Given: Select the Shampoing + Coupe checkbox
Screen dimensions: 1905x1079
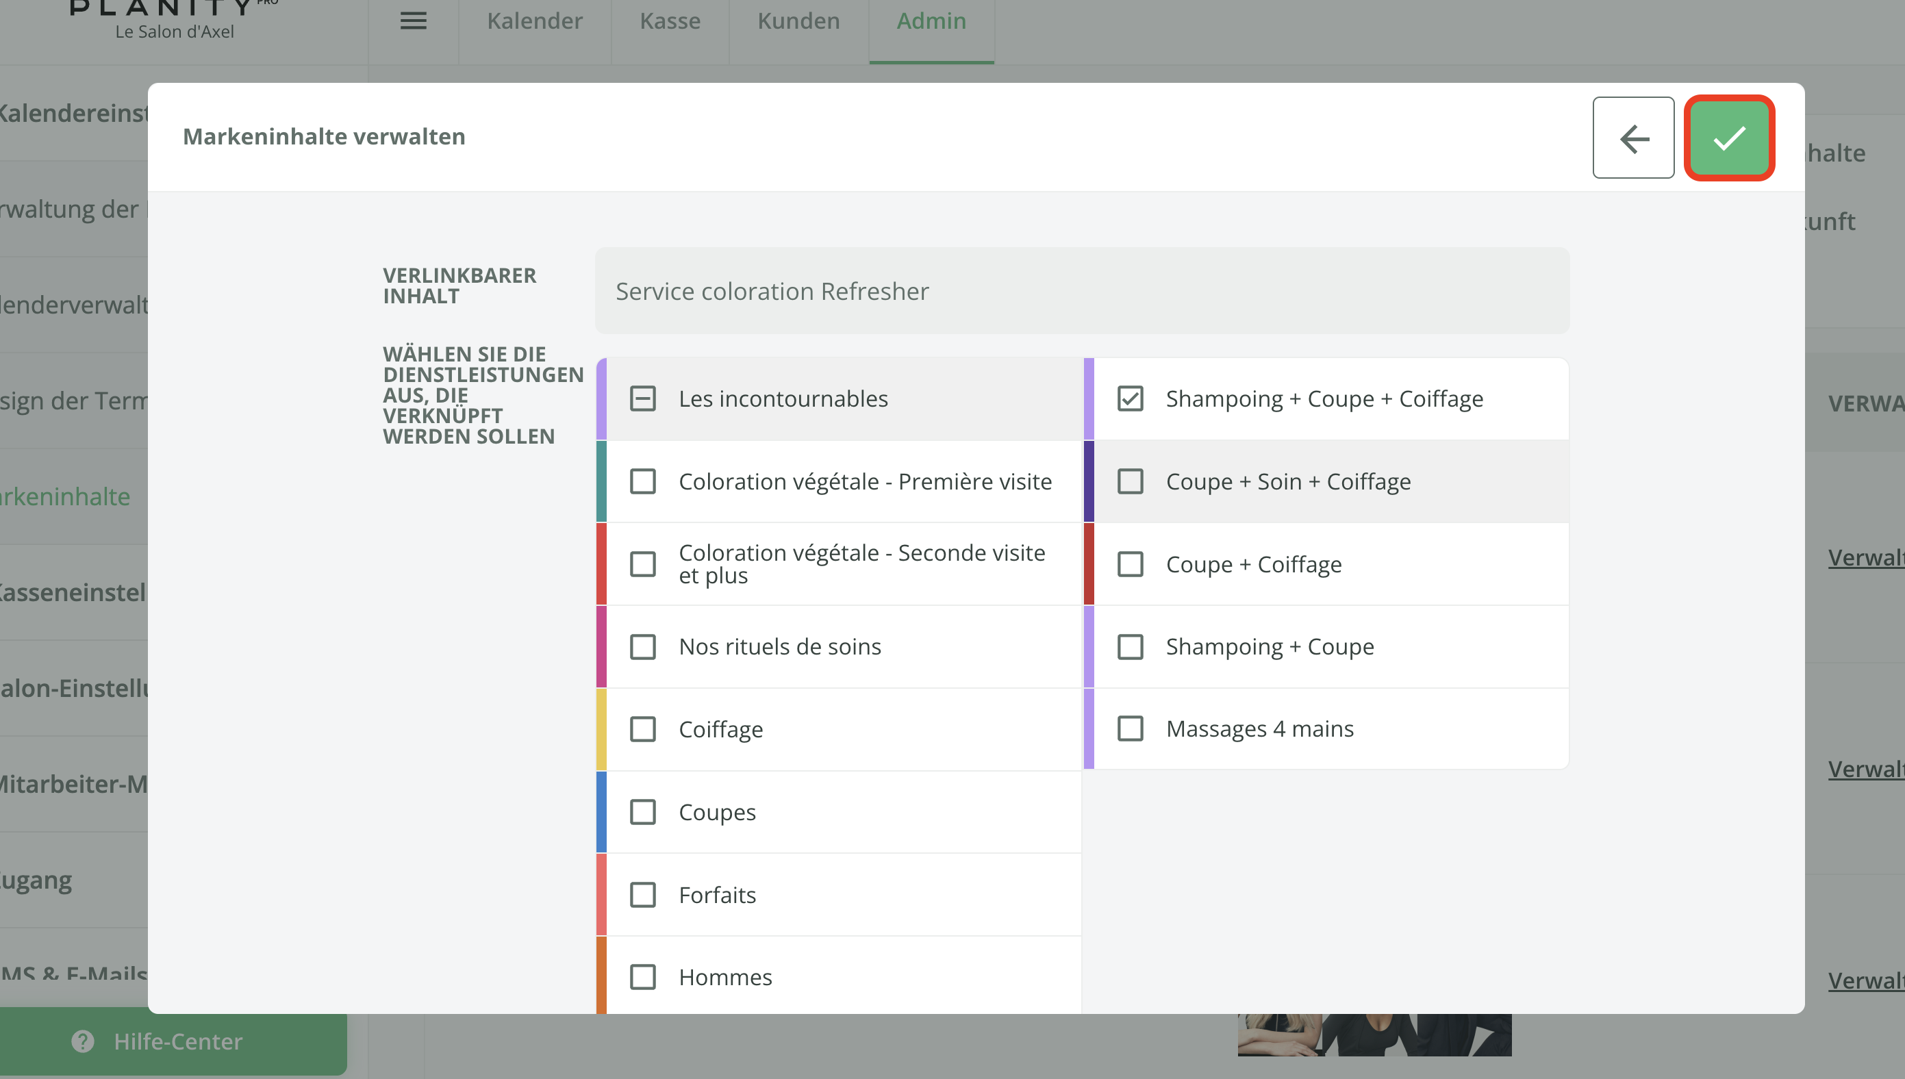Looking at the screenshot, I should click(x=1130, y=646).
